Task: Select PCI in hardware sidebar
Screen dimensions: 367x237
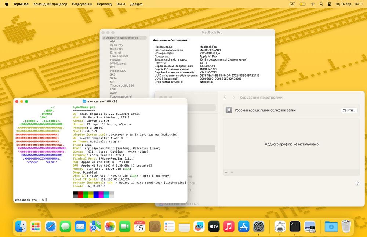Action: point(112,67)
